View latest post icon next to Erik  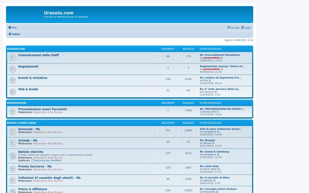point(210,81)
